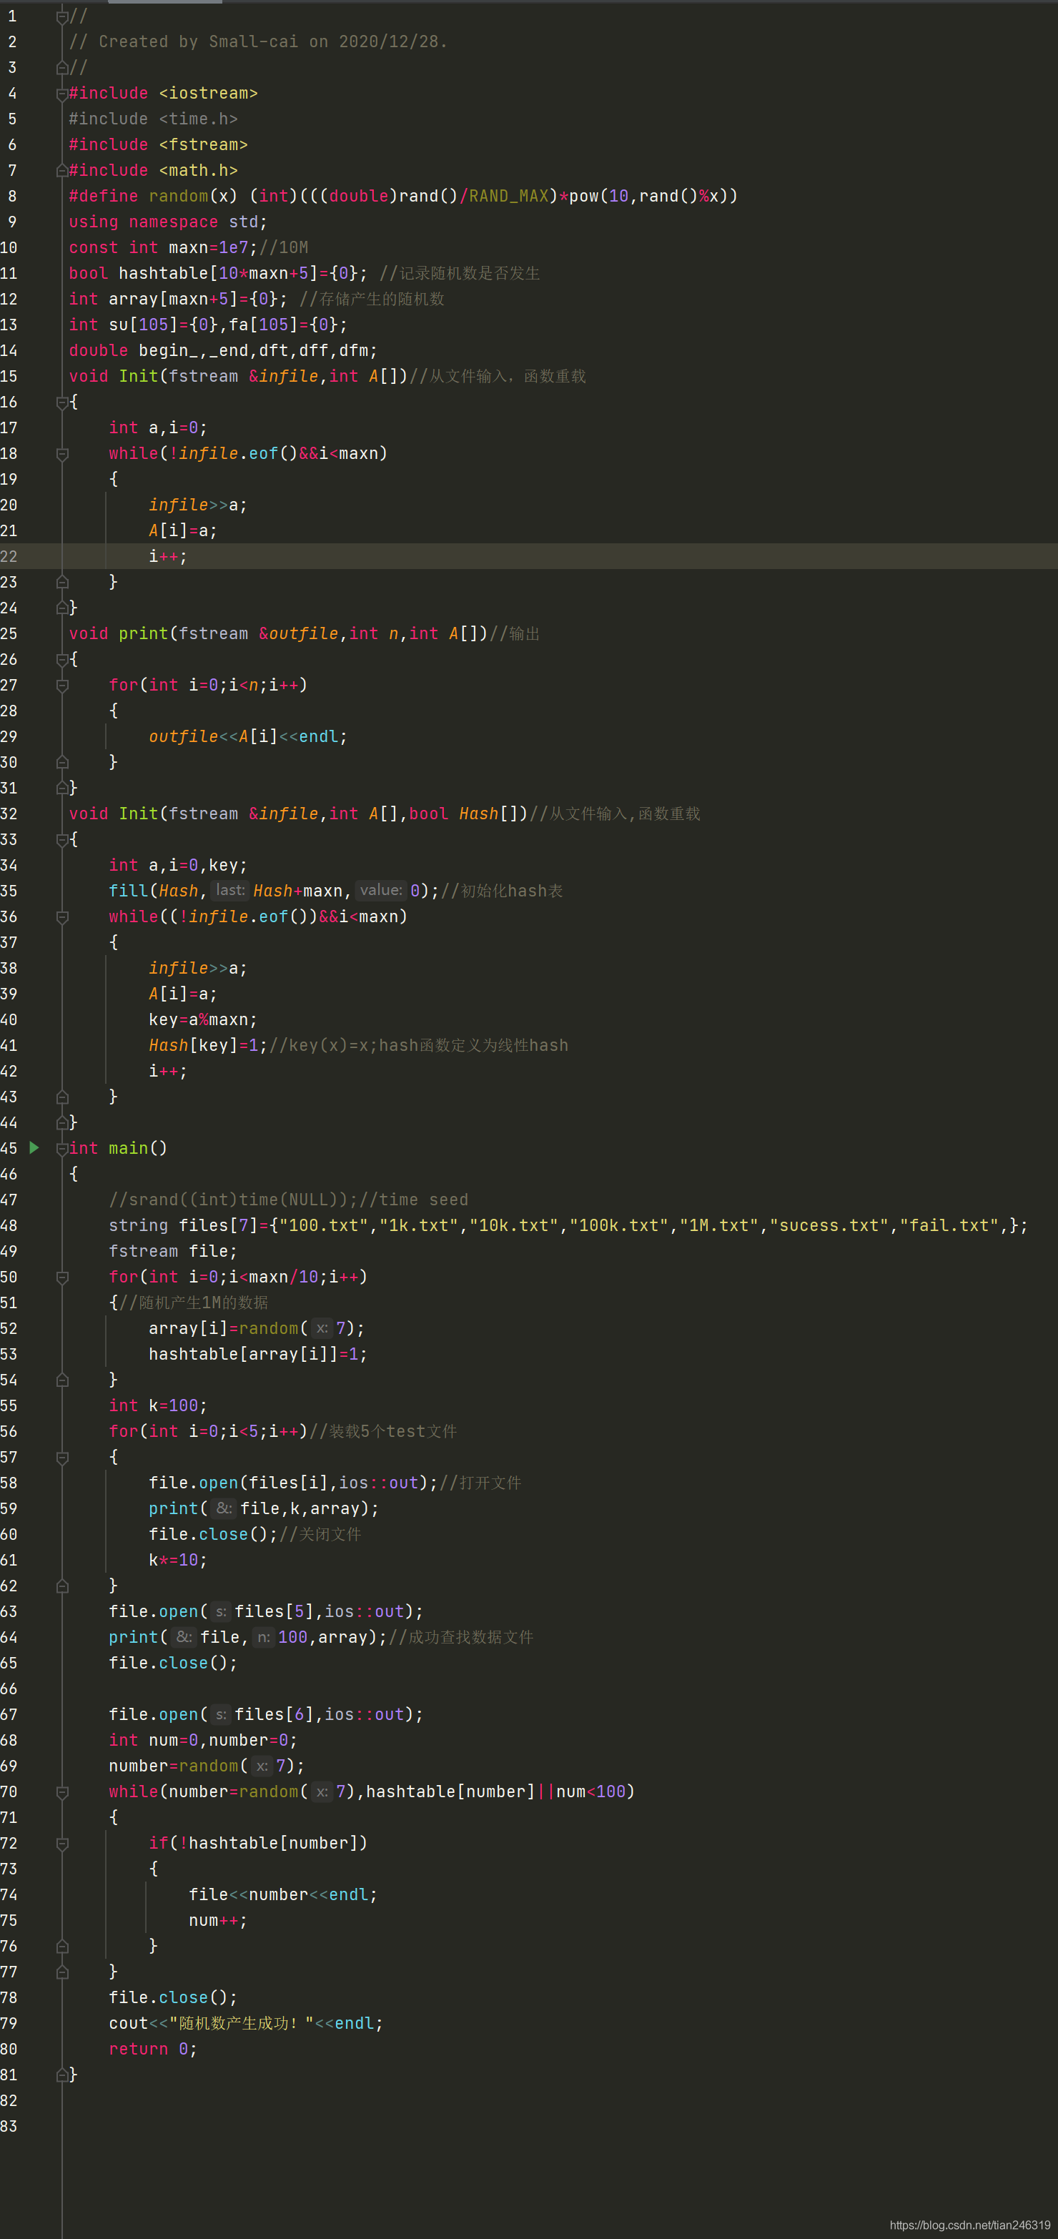Click 'i++;' on highlighted line 22
This screenshot has height=2239, width=1058.
point(168,556)
